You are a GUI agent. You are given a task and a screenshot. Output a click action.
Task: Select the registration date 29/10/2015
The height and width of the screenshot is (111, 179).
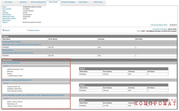27,17
